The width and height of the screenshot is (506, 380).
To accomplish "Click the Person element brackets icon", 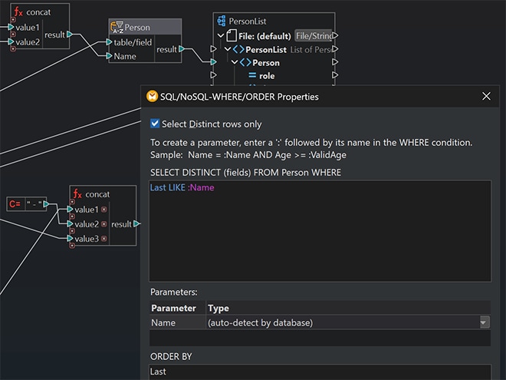I will click(245, 62).
